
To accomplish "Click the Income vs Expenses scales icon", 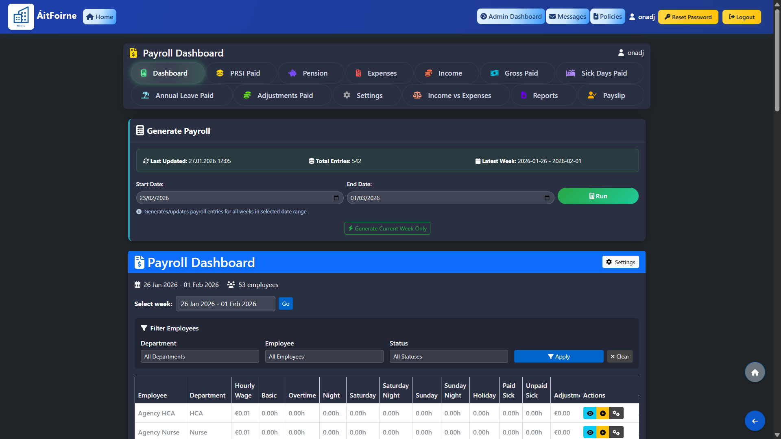I will tap(417, 95).
